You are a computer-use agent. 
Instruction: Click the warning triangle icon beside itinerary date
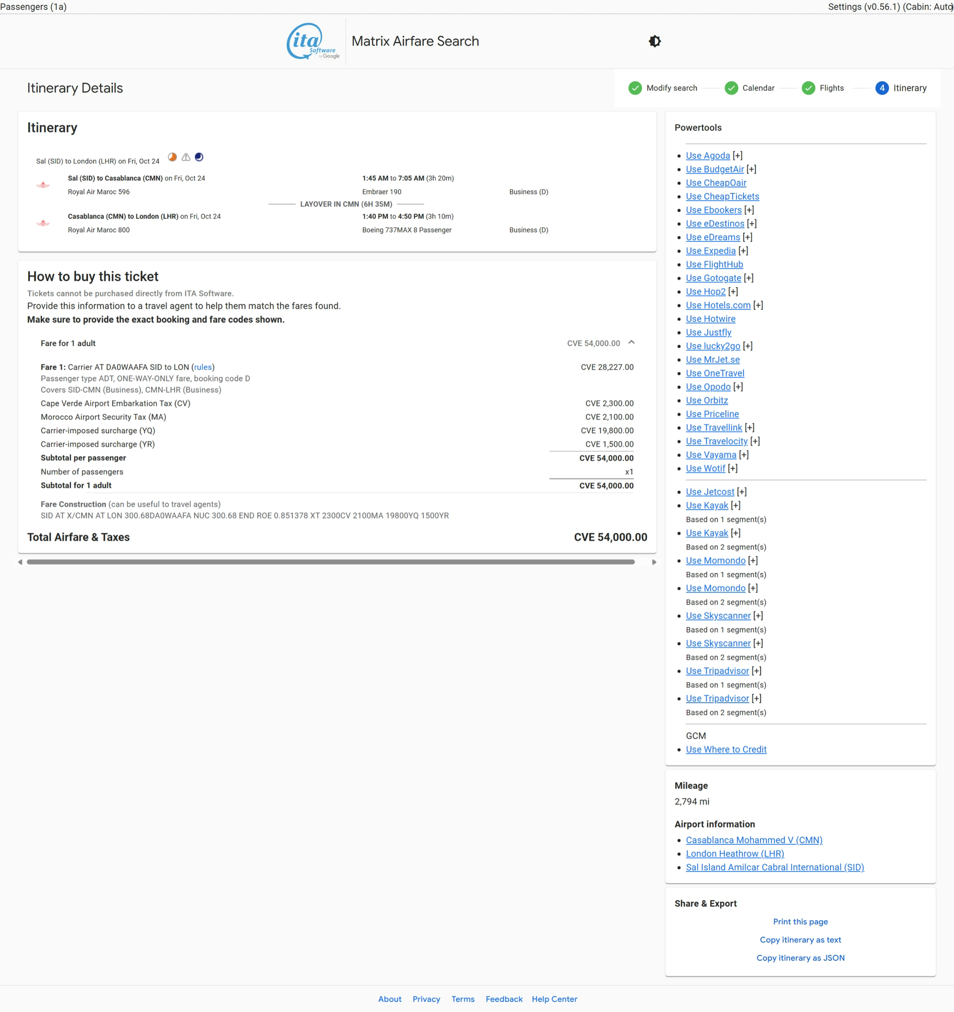pos(186,157)
